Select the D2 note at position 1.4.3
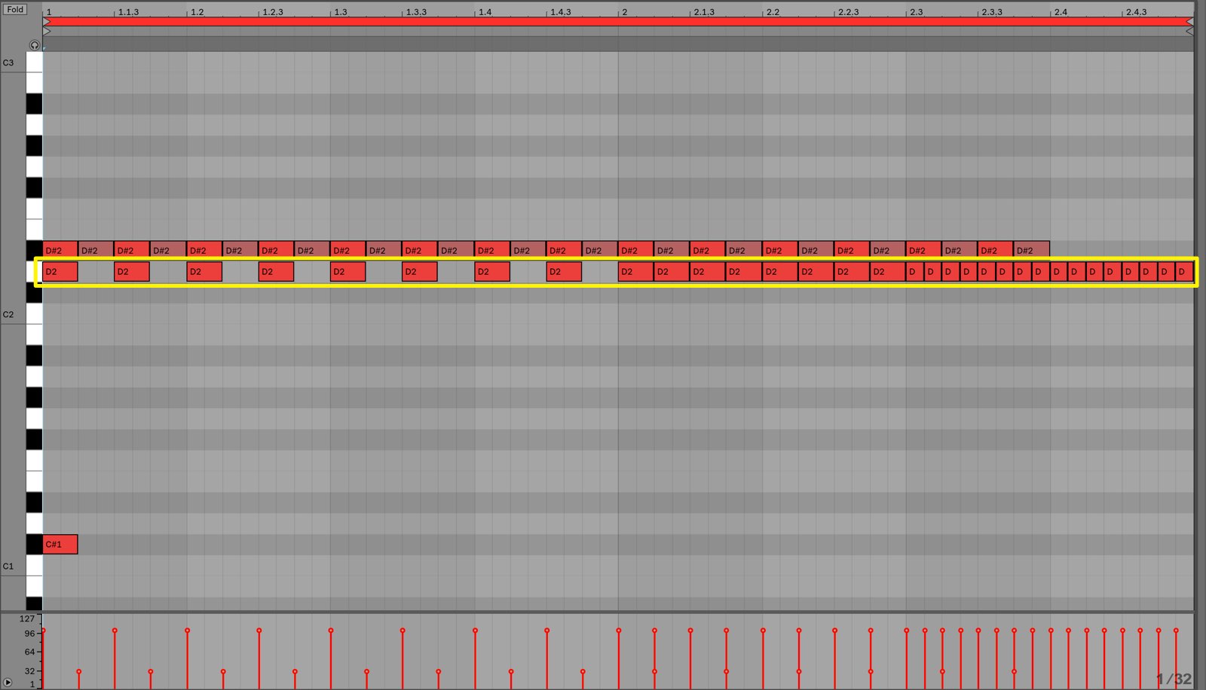Image resolution: width=1206 pixels, height=690 pixels. coord(564,271)
